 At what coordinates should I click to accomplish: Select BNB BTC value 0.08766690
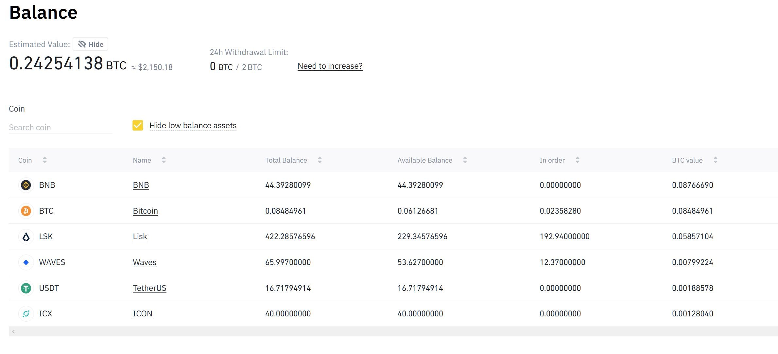pos(693,185)
